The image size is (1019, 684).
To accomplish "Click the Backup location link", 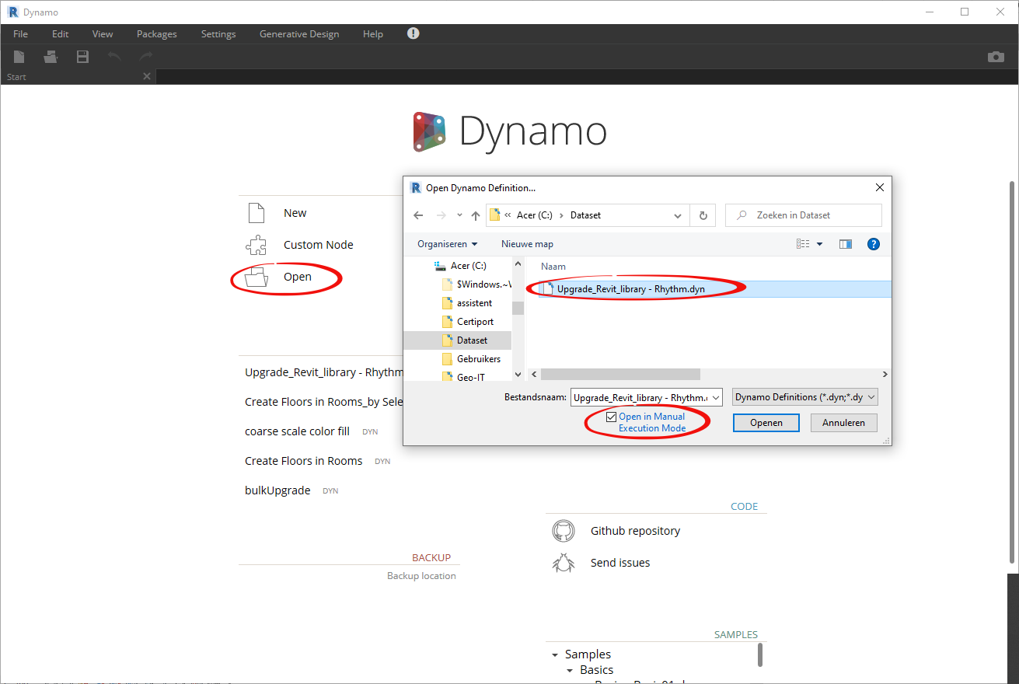I will pyautogui.click(x=421, y=576).
